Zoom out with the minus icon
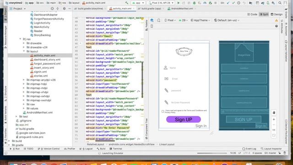 click(274, 125)
